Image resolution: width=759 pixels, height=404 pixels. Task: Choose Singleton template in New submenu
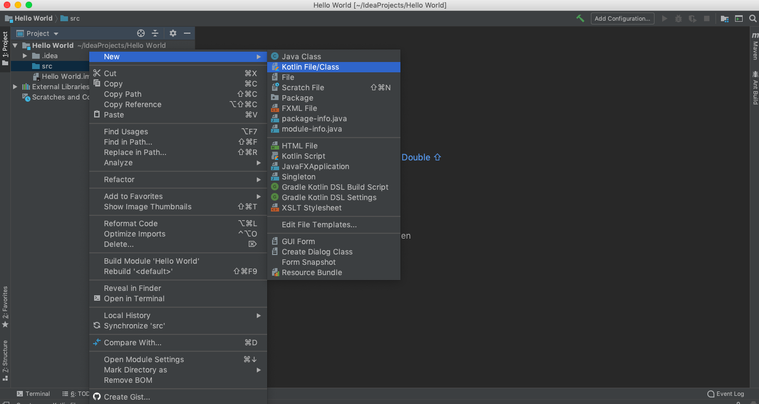point(334,177)
